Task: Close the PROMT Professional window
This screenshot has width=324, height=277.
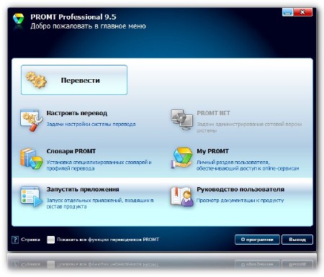Action: pos(303,12)
